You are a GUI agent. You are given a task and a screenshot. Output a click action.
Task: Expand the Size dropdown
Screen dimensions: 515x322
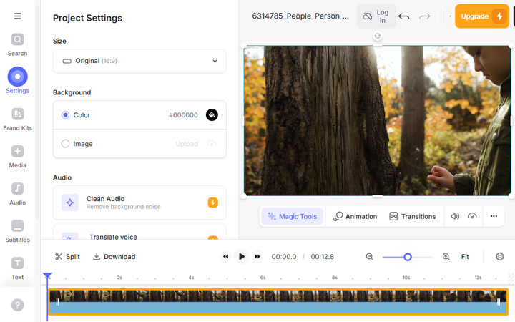point(139,61)
